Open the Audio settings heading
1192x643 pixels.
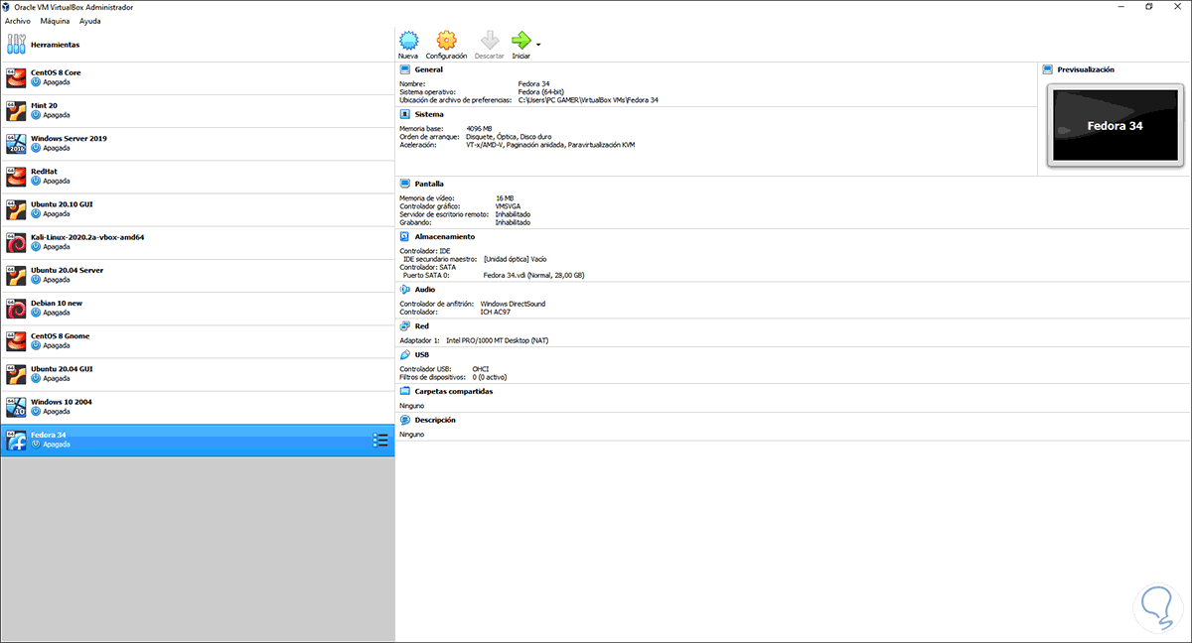pos(425,290)
